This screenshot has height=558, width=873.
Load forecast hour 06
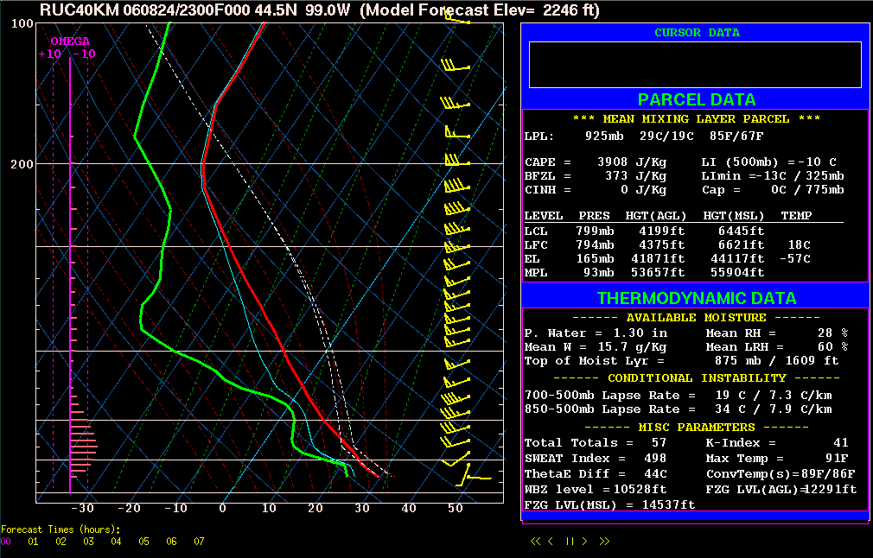171,542
